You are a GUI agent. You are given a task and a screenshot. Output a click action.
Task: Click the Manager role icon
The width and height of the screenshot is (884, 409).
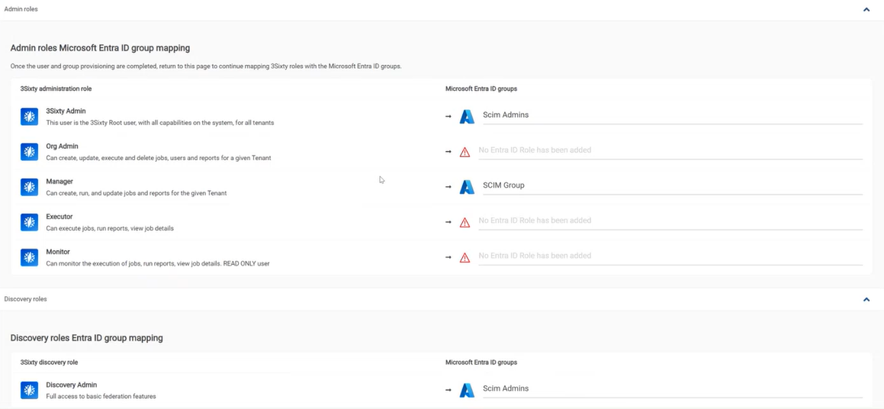click(30, 187)
